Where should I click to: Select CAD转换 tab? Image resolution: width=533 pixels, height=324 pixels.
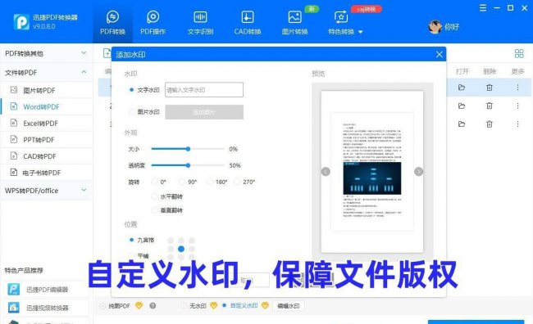248,22
